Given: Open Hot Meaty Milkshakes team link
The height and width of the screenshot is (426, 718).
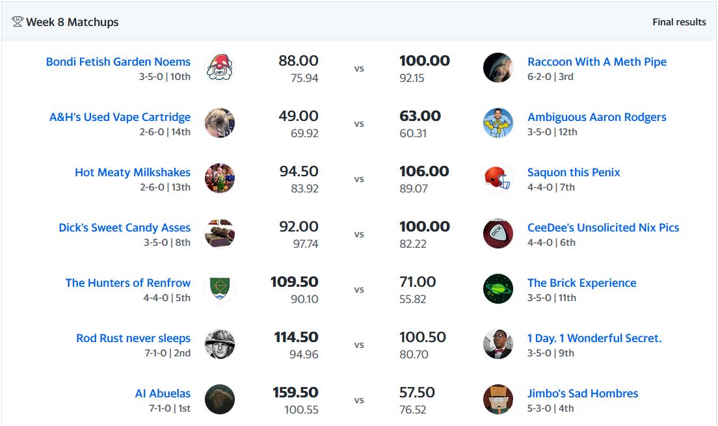Looking at the screenshot, I should (133, 172).
